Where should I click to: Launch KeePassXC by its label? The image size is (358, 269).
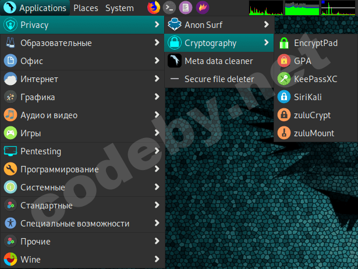coord(316,79)
